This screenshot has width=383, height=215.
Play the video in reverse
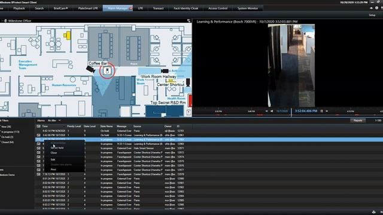[x=271, y=111]
